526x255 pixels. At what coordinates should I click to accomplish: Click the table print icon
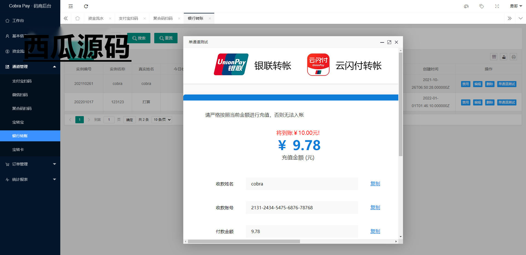(x=514, y=57)
